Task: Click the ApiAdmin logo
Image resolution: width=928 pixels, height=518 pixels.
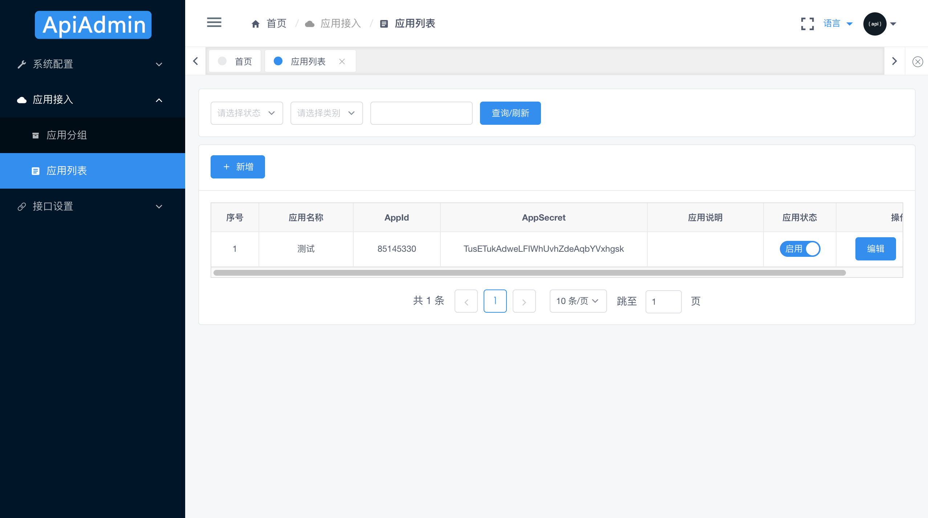Action: pos(93,25)
